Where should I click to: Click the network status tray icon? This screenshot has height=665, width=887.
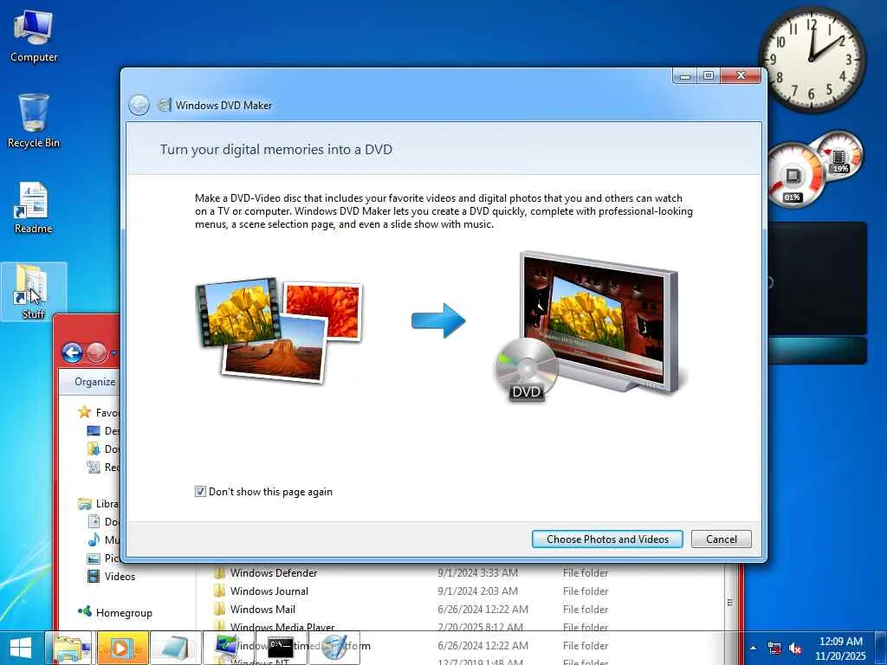click(774, 648)
